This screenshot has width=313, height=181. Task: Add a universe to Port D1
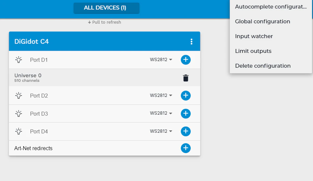186,59
